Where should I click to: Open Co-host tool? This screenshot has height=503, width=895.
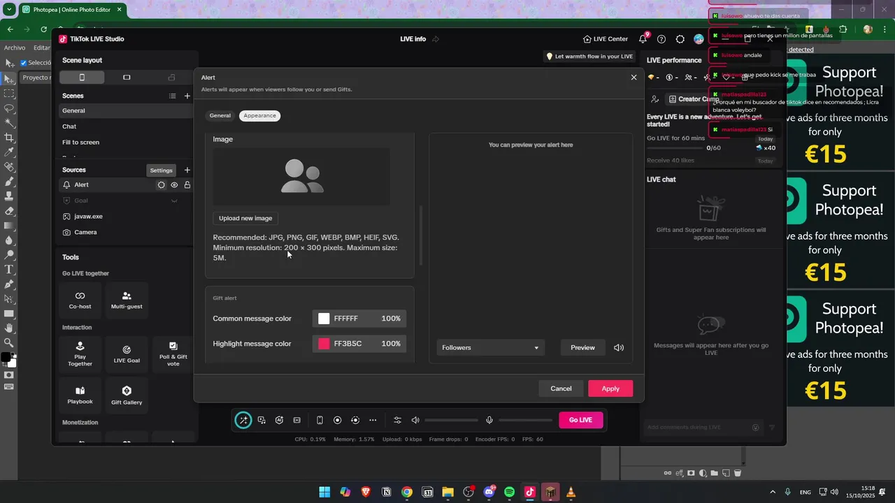tap(80, 300)
